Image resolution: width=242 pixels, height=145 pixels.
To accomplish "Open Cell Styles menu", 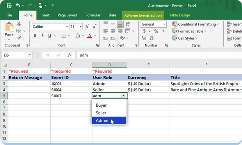I will [185, 38].
